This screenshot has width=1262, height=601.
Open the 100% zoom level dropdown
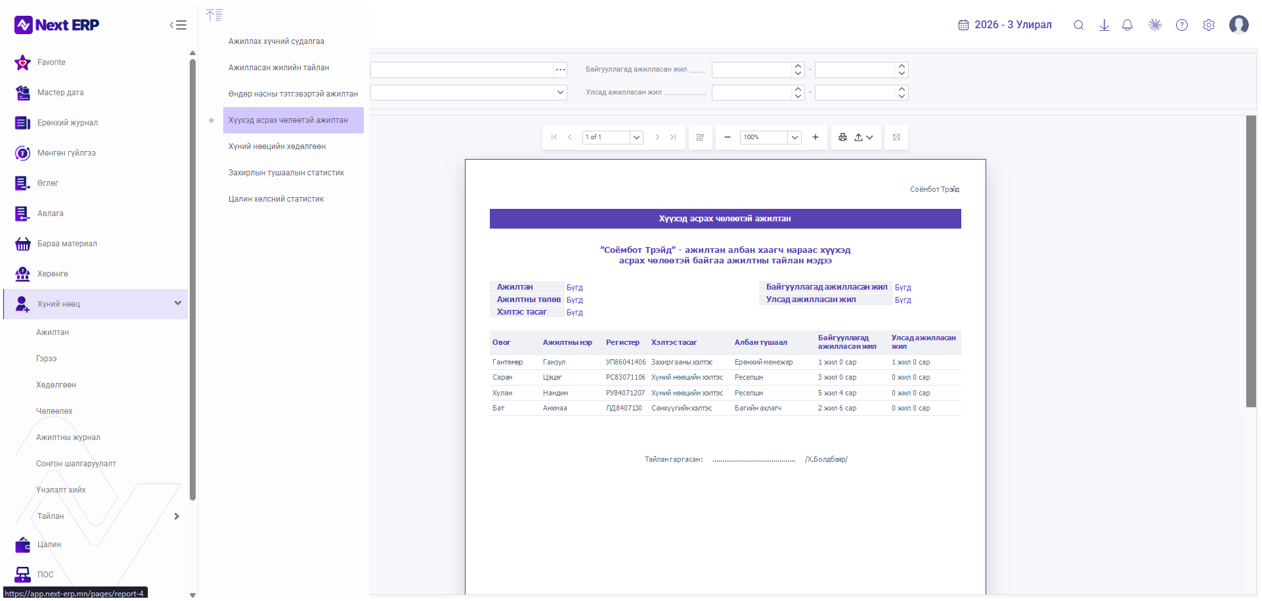pos(794,137)
